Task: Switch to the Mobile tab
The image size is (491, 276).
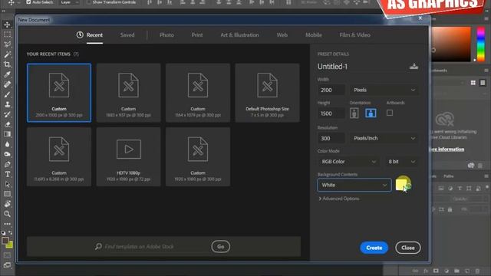Action: click(x=314, y=34)
